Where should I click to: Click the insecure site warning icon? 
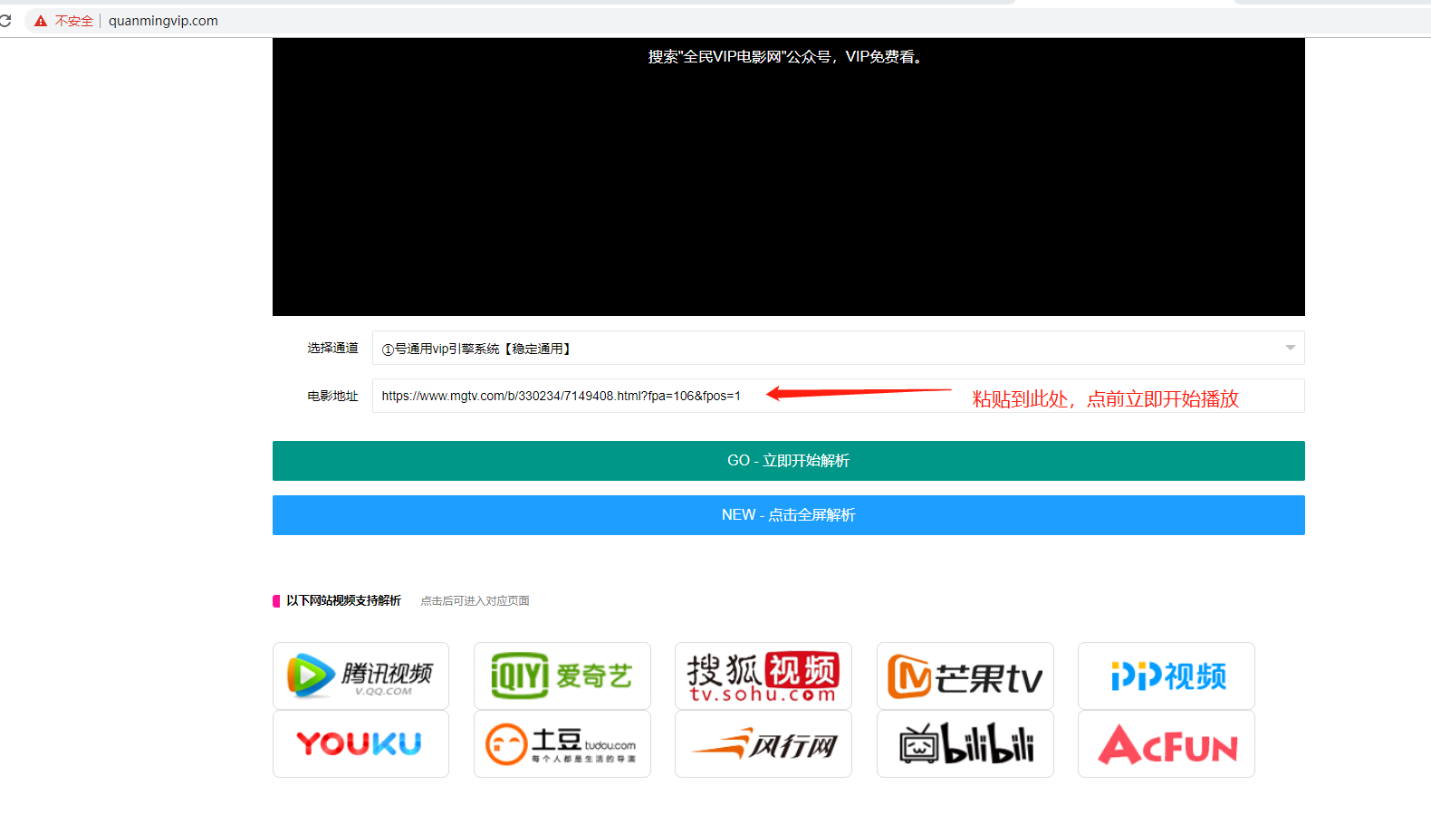pyautogui.click(x=41, y=21)
